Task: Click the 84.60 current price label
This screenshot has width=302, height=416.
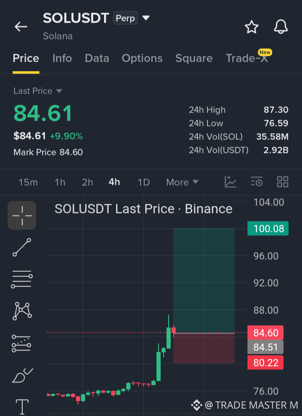Action: point(266,333)
